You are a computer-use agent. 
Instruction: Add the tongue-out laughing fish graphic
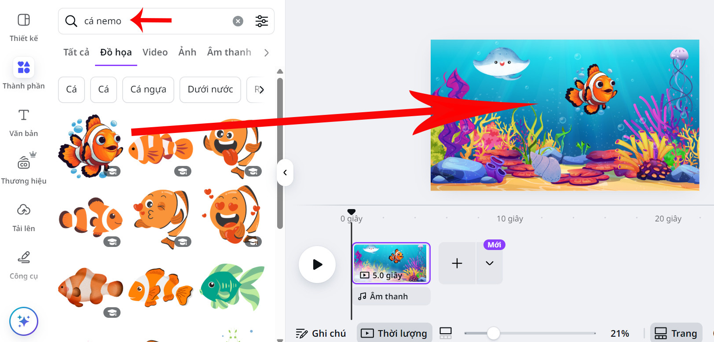click(x=232, y=147)
